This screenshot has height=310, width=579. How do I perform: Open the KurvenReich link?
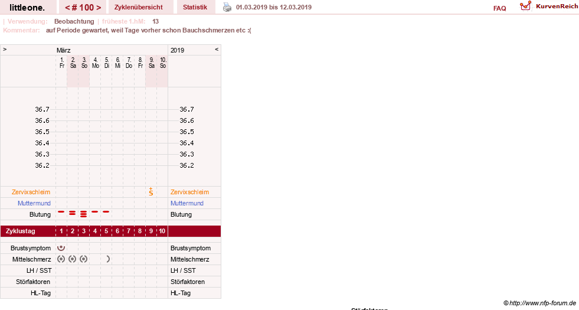(x=557, y=6)
